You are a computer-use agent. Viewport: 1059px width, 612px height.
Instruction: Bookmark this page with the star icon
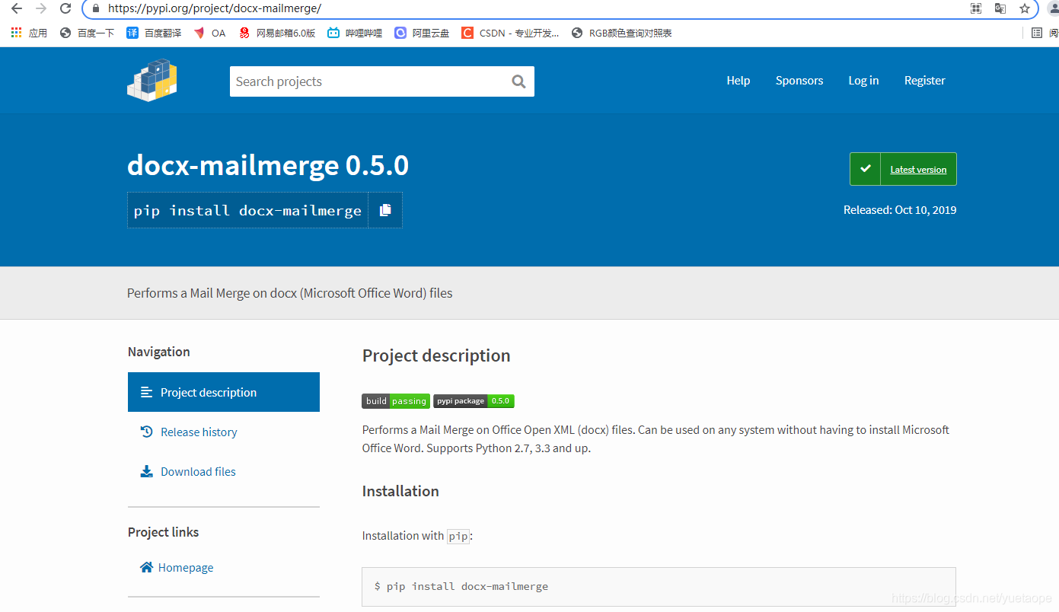point(1025,8)
